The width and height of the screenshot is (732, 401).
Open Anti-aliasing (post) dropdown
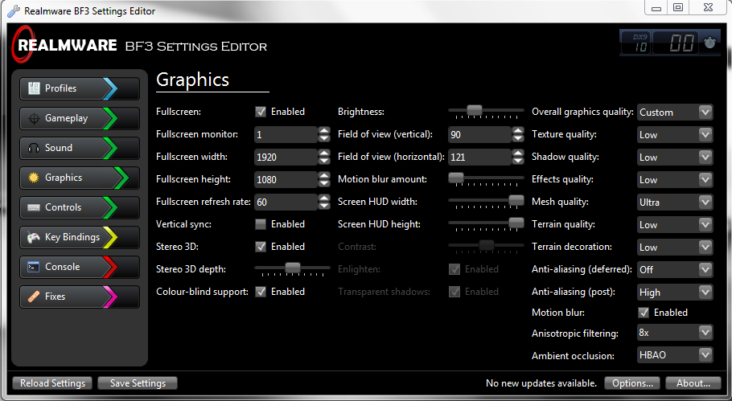tap(675, 293)
